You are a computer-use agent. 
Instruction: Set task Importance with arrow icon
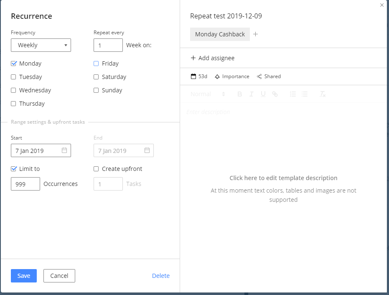click(217, 76)
